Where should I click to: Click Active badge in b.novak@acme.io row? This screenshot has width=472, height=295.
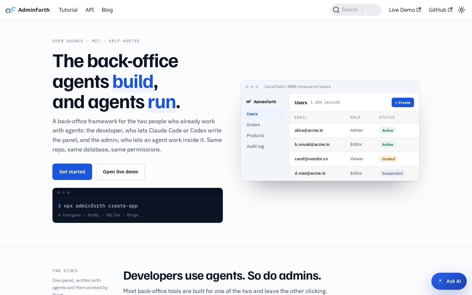[x=388, y=145]
